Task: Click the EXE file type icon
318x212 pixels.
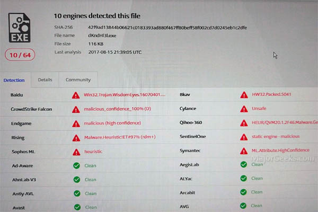Action: [19, 28]
